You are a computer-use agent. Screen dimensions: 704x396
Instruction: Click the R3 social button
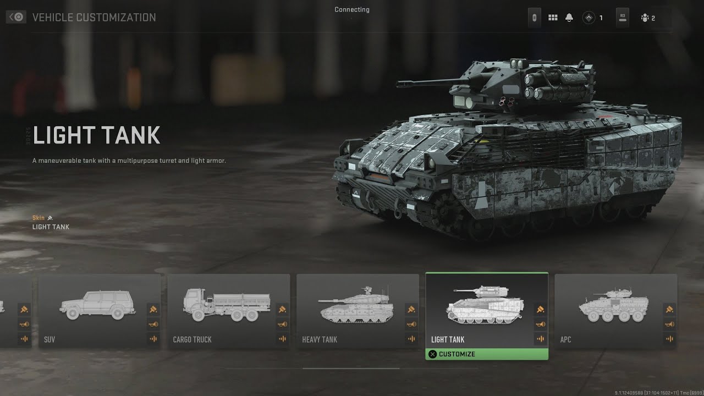coord(623,18)
